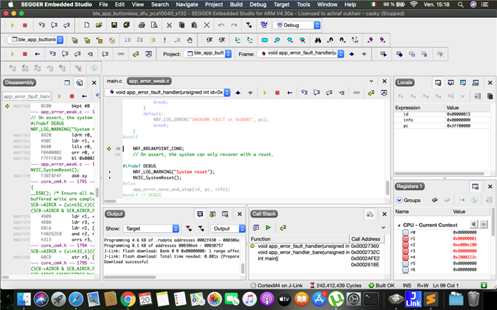497x310 pixels.
Task: Click the Expression column header in Locals
Action: click(419, 107)
